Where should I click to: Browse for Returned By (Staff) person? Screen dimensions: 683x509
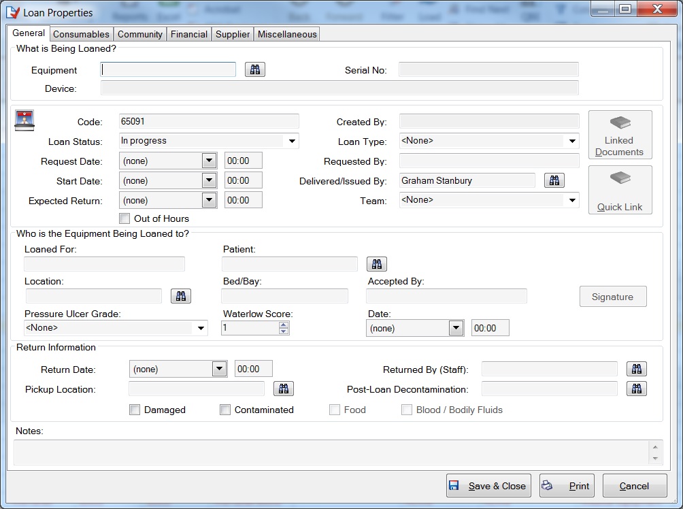(x=636, y=369)
